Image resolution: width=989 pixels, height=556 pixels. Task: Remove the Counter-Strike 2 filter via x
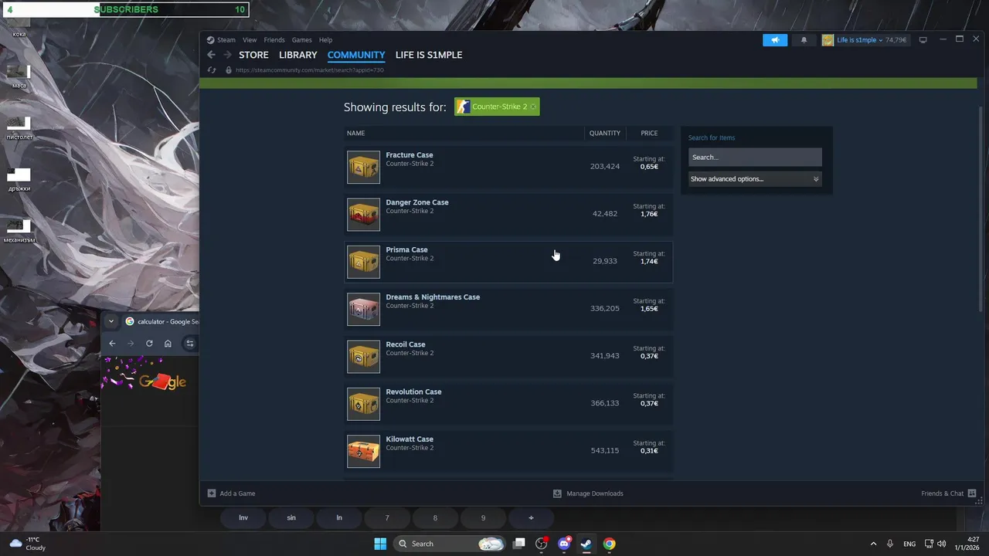(x=533, y=107)
